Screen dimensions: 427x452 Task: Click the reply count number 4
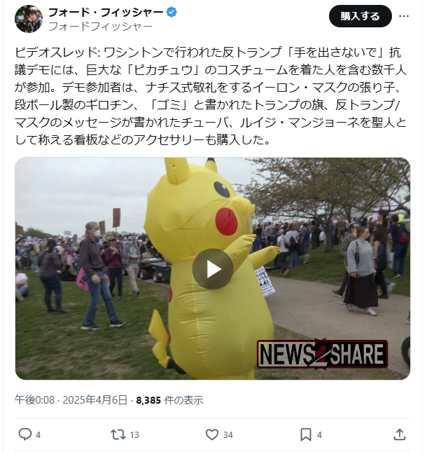pos(38,434)
